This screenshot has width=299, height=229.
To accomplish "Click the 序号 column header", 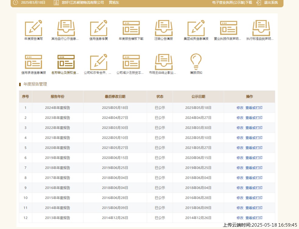I will coord(25,96).
